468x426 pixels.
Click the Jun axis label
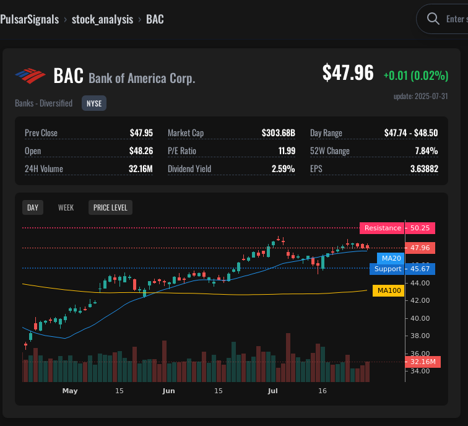[168, 391]
